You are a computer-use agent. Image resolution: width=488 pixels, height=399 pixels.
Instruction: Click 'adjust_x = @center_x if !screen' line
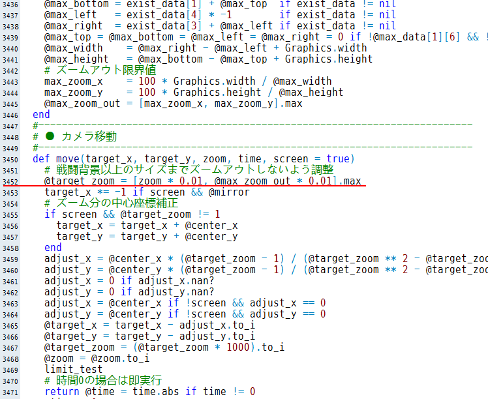(185, 303)
